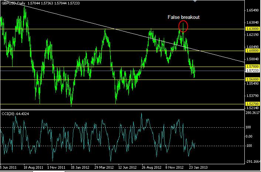Click the 1.60490 value on price scale
Screen dimensions: 261x172
pyautogui.click(x=252, y=47)
